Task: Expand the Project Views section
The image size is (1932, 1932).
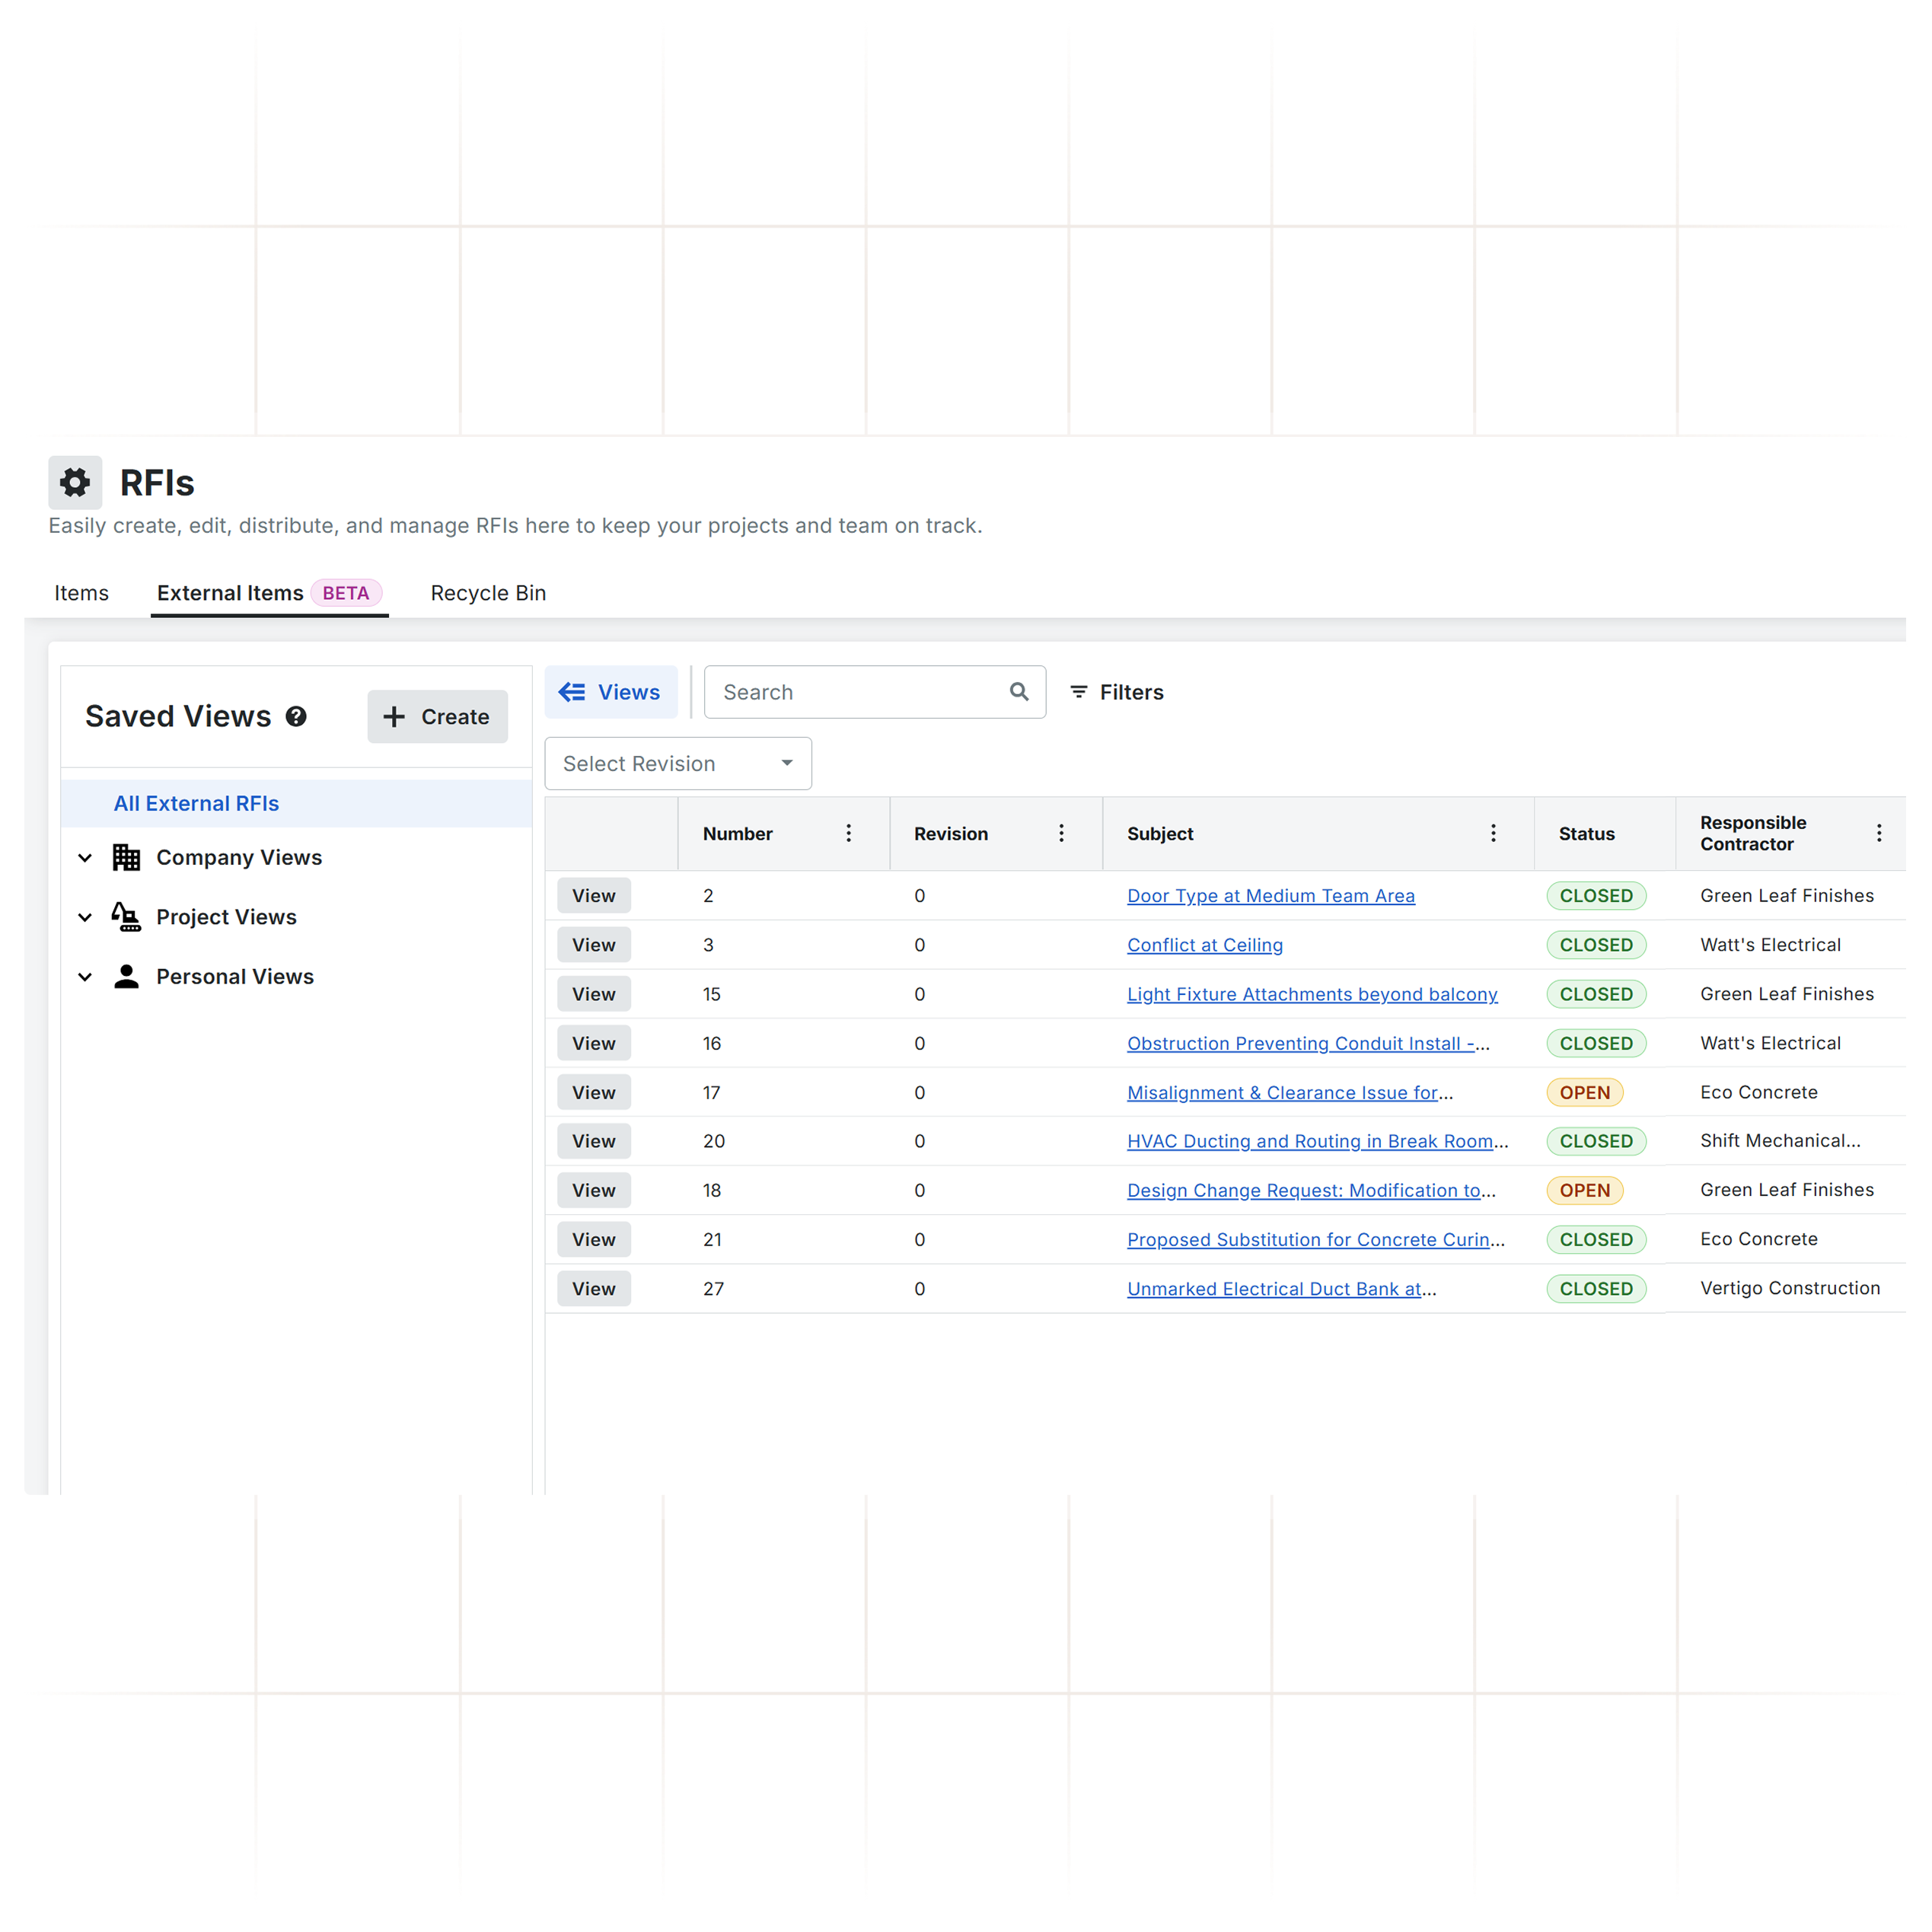Action: click(86, 917)
